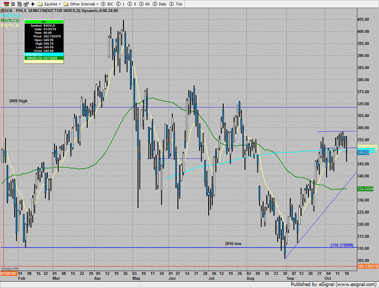
Task: Open the Equities dropdown arrow
Action: pyautogui.click(x=59, y=4)
